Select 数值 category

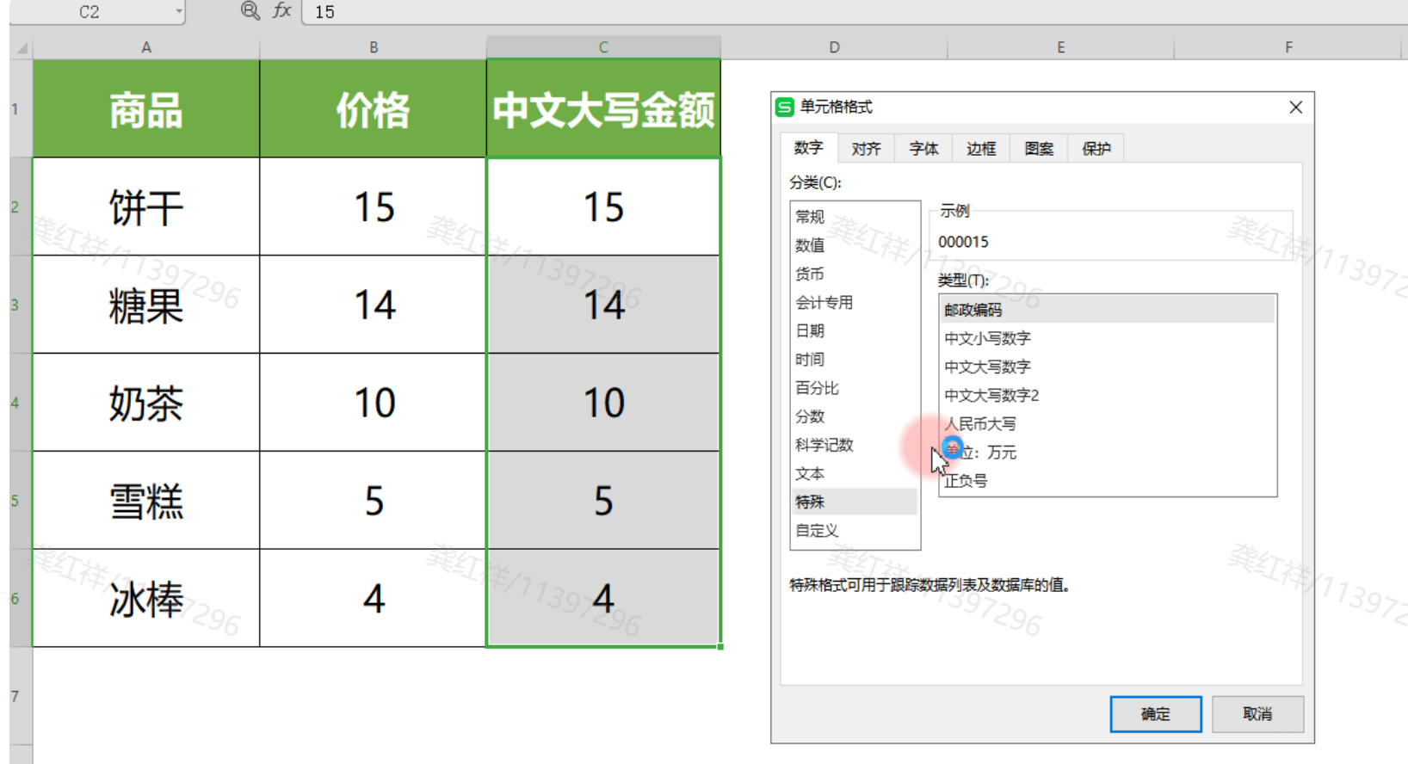pos(855,245)
